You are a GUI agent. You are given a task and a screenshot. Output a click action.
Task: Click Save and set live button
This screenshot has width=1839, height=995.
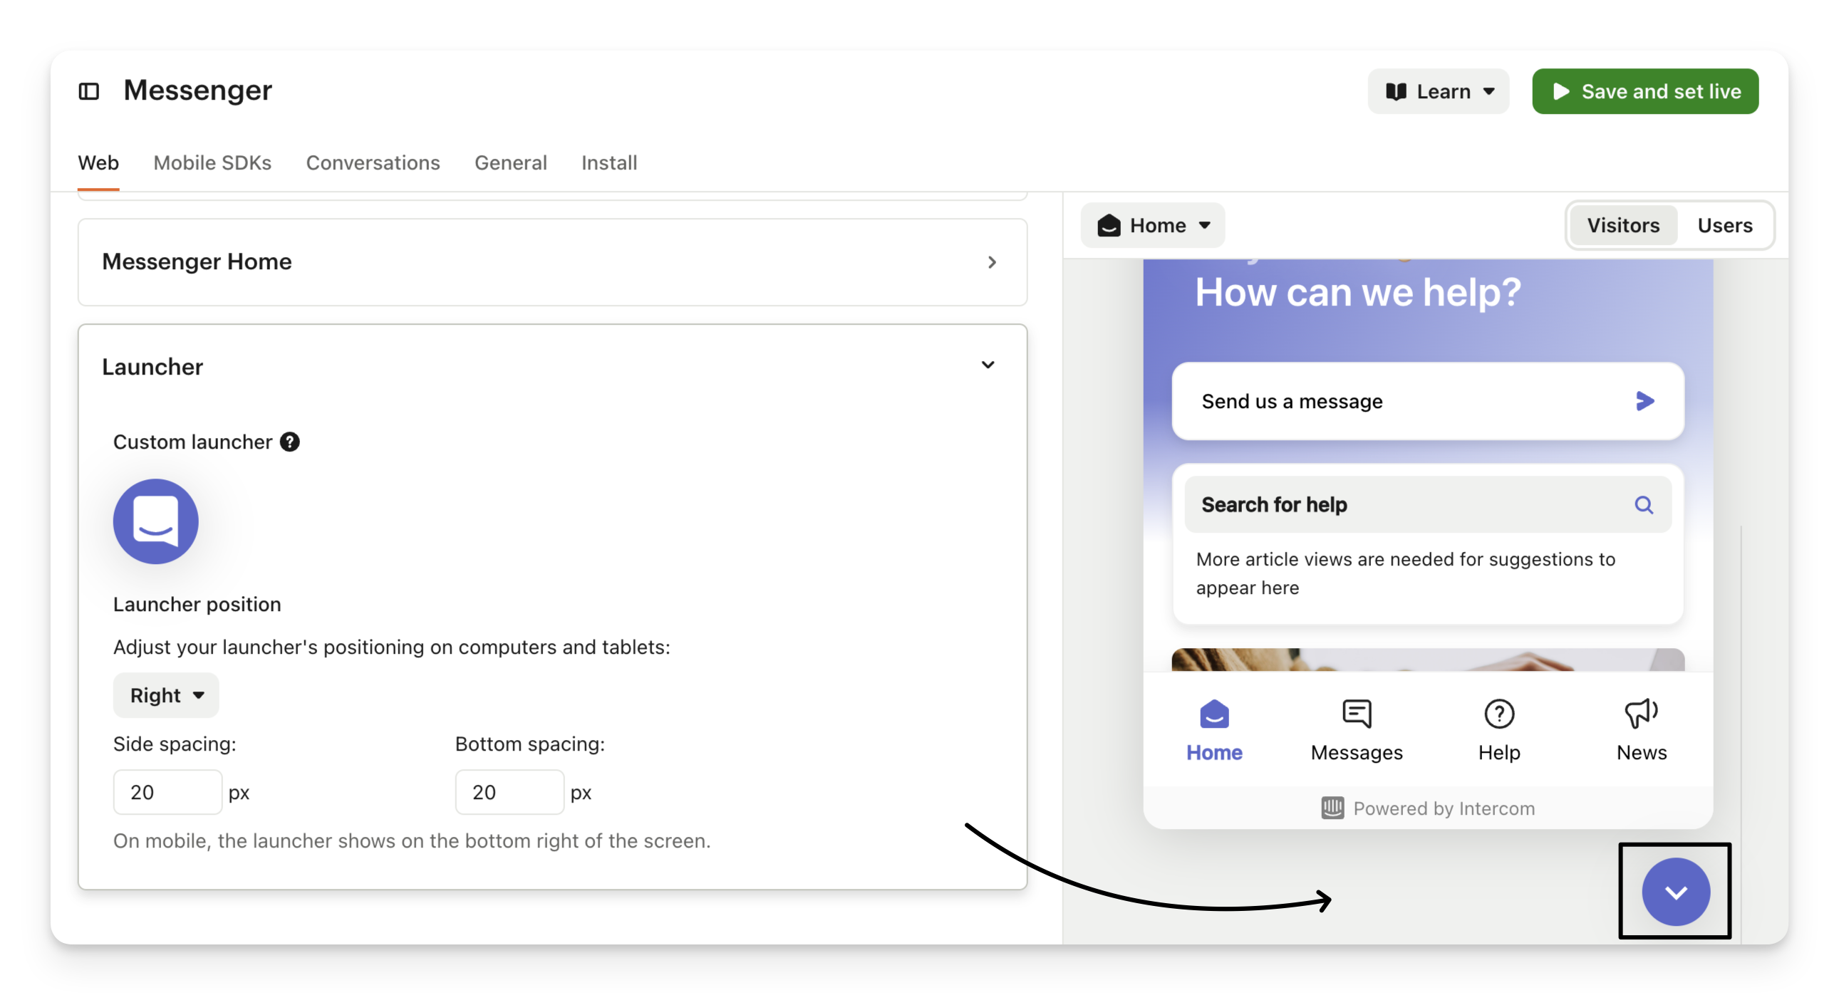click(x=1644, y=91)
